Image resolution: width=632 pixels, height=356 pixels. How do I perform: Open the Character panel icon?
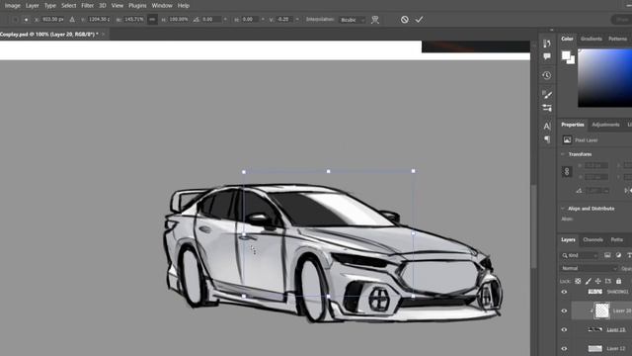coord(547,127)
